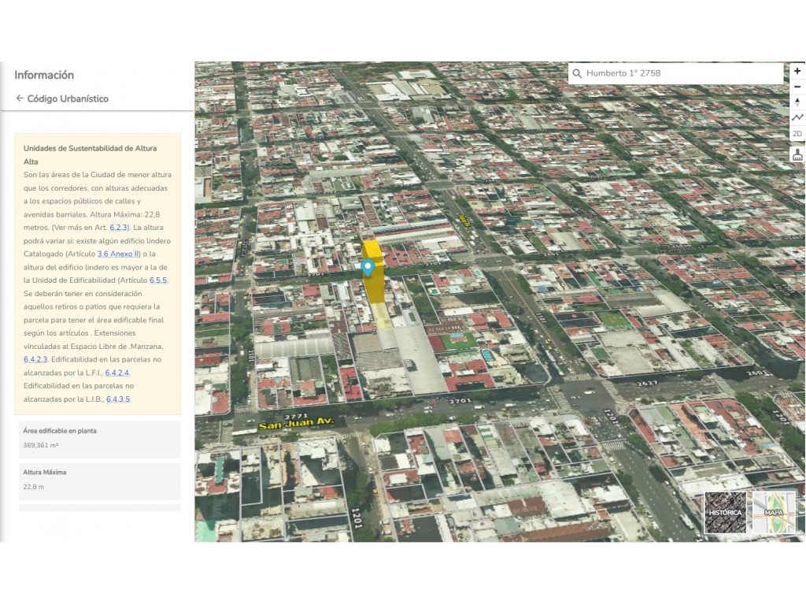Go back using arrow beside Código Urbanístico
Viewport: 806px width, 605px height.
click(20, 98)
